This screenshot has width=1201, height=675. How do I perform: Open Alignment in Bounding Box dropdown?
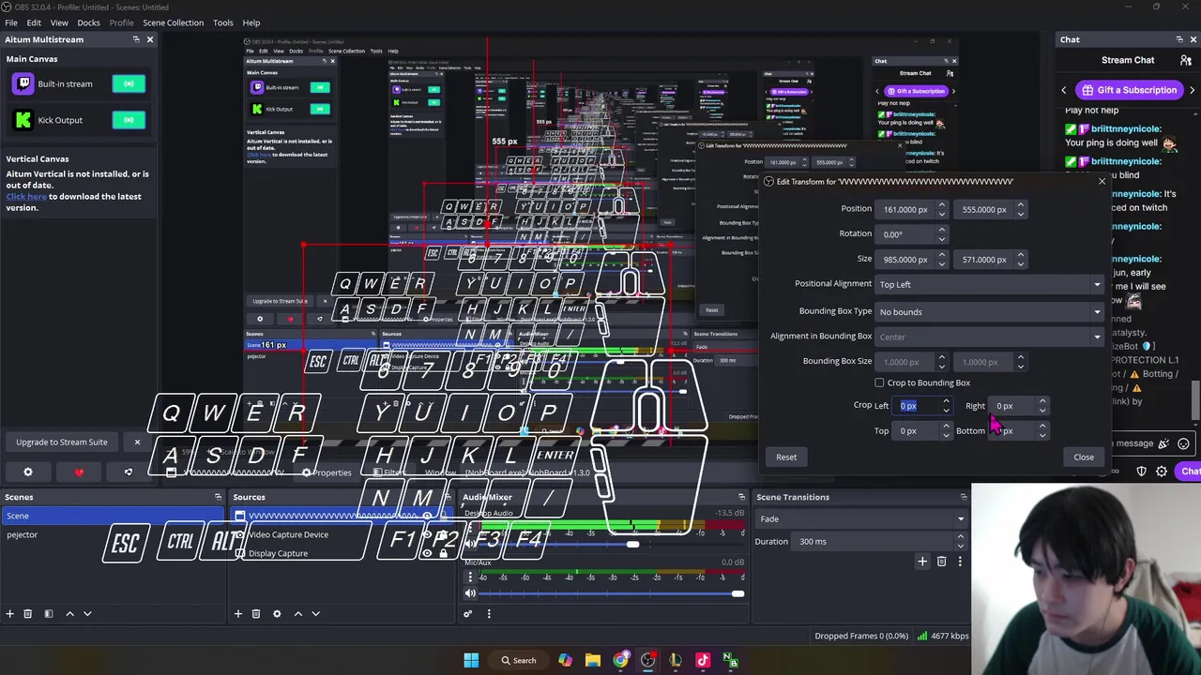989,337
